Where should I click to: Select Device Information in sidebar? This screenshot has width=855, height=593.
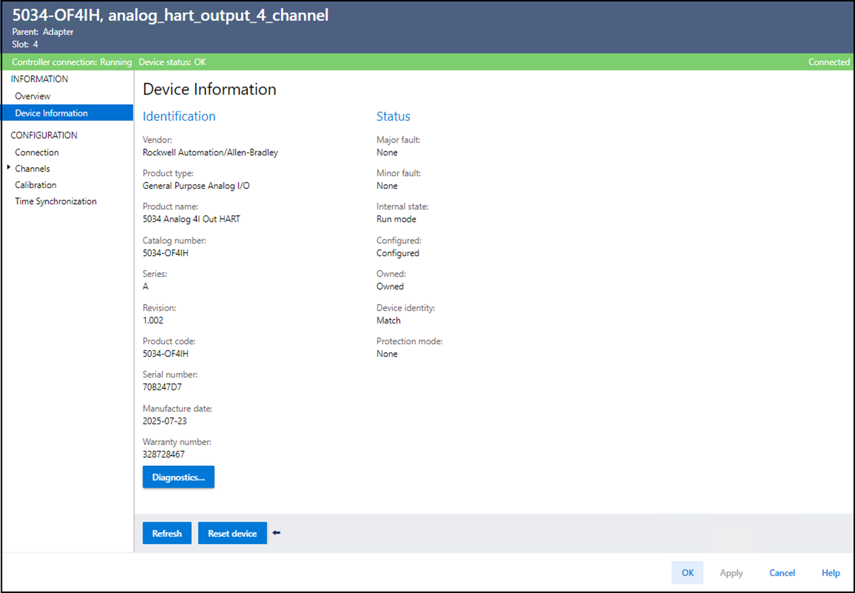pyautogui.click(x=51, y=113)
